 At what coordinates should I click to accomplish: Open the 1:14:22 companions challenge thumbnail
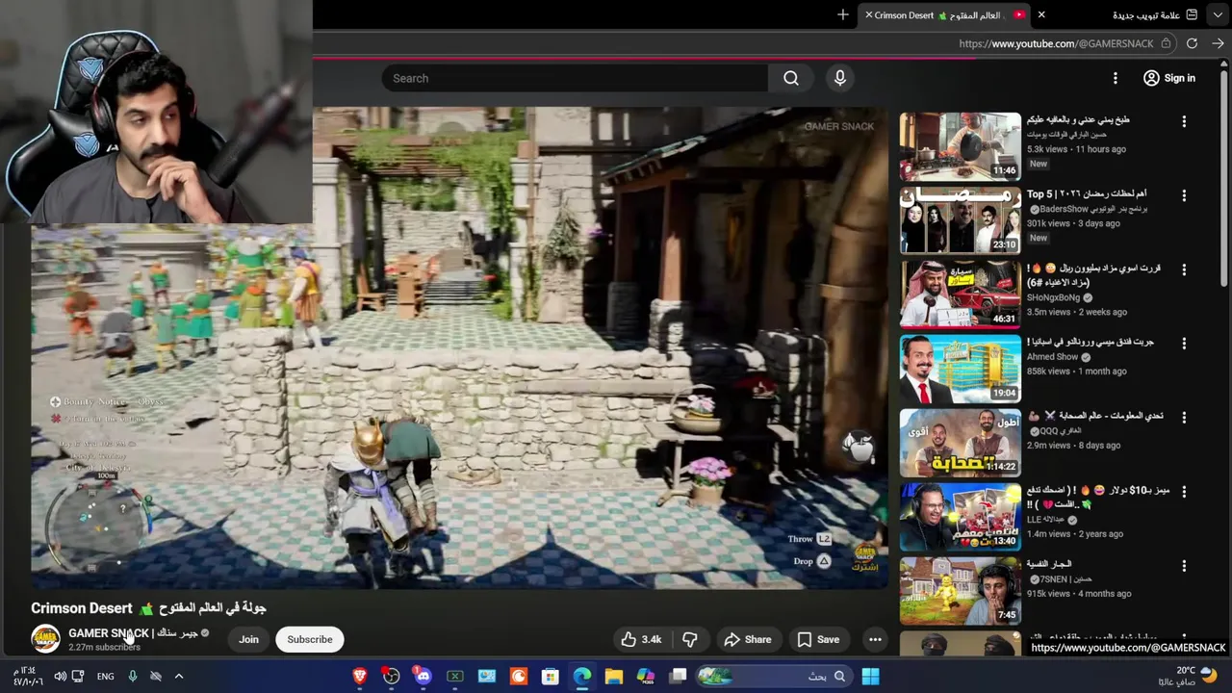click(960, 443)
